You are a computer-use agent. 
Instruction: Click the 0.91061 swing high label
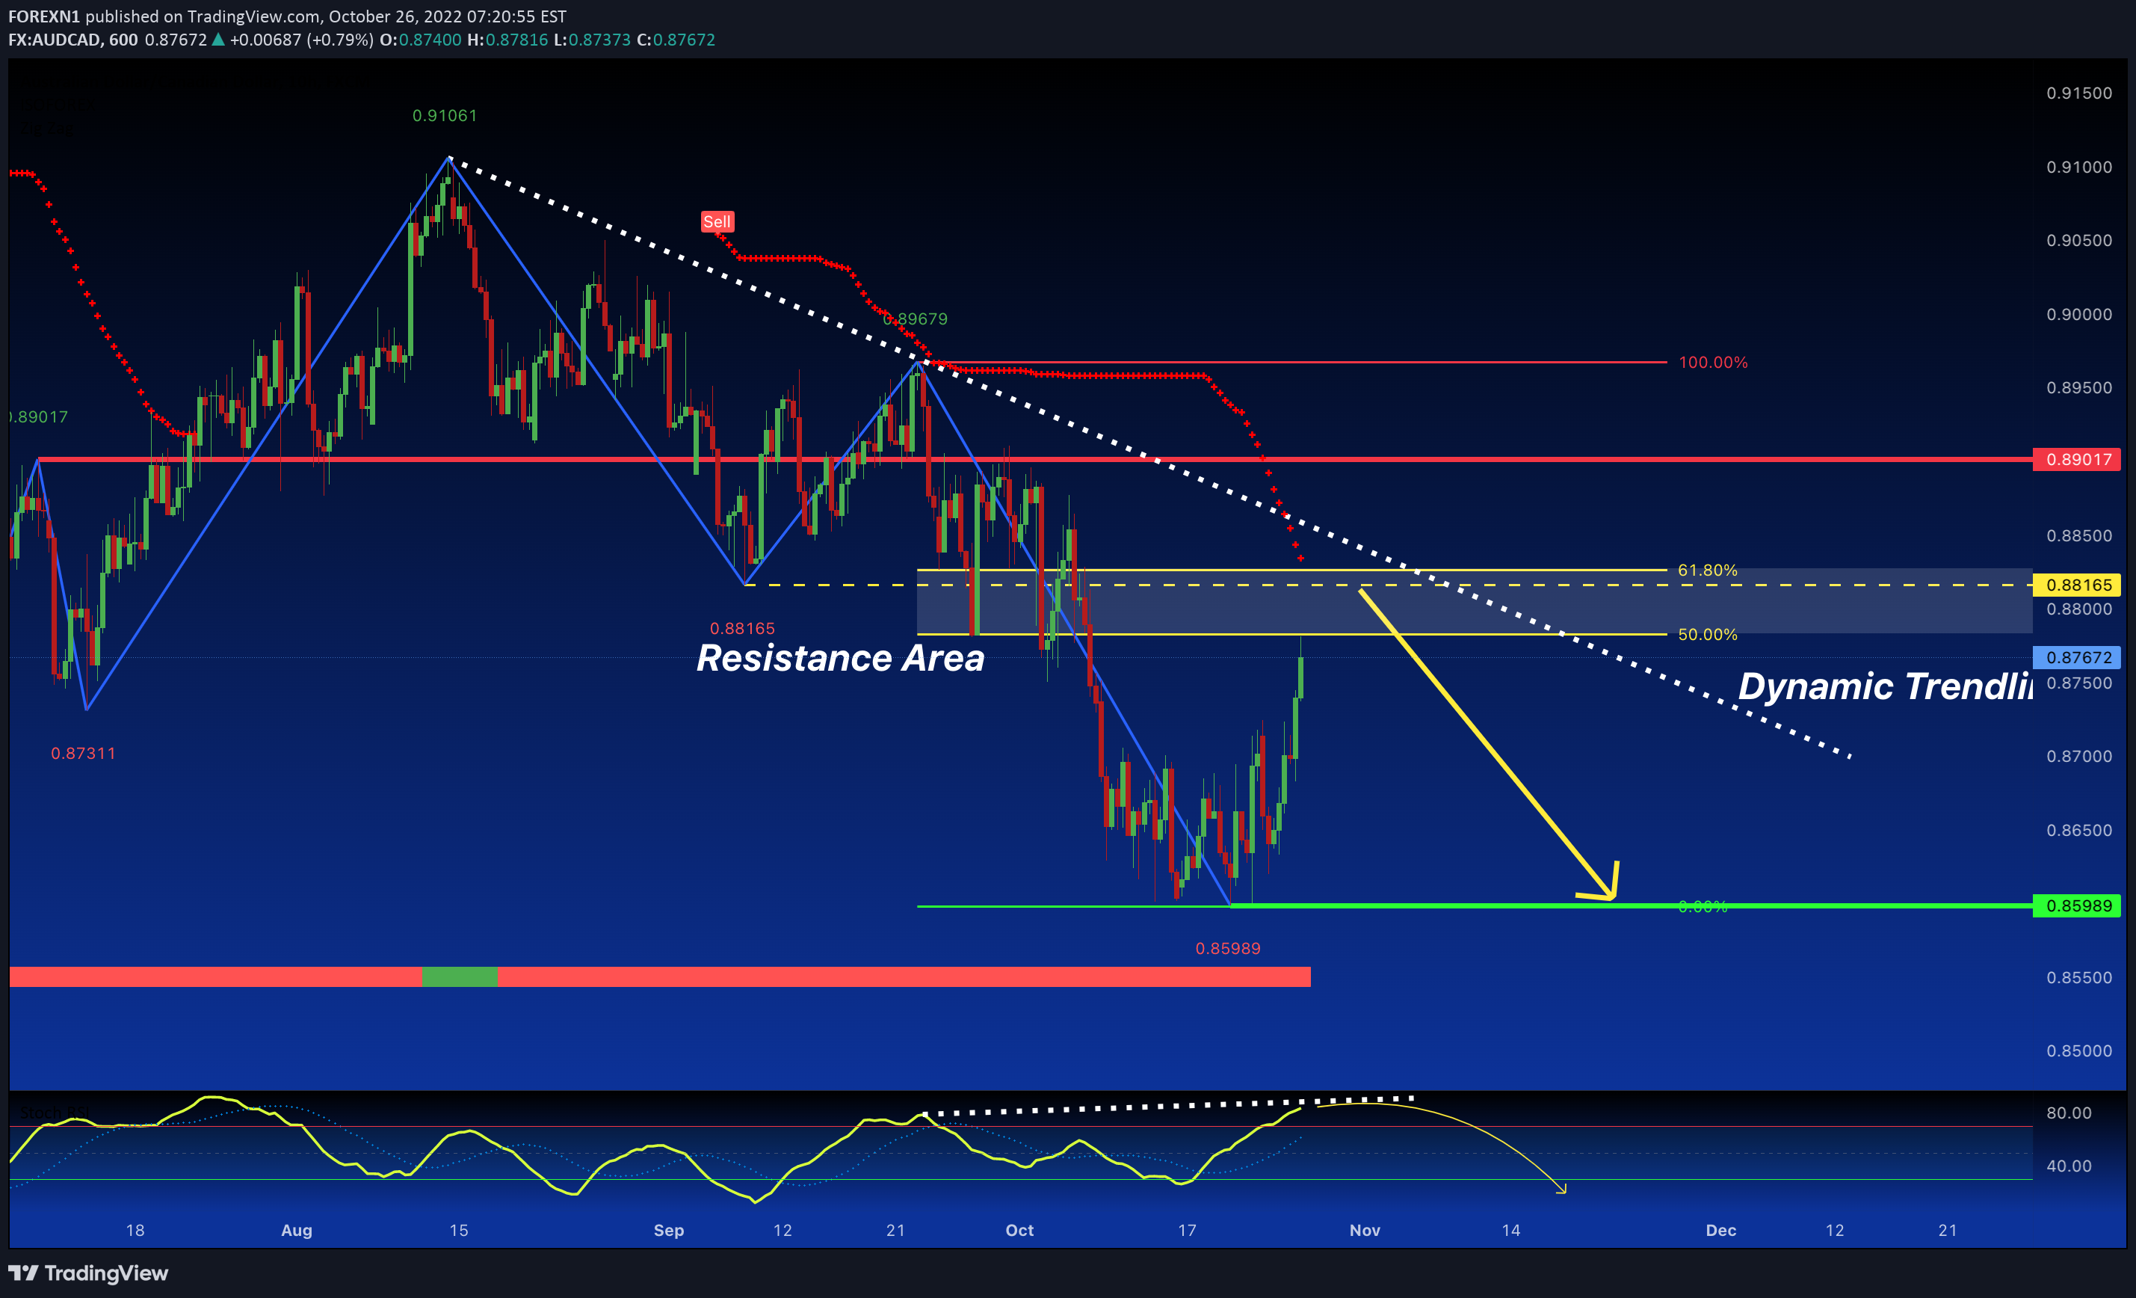click(x=445, y=115)
